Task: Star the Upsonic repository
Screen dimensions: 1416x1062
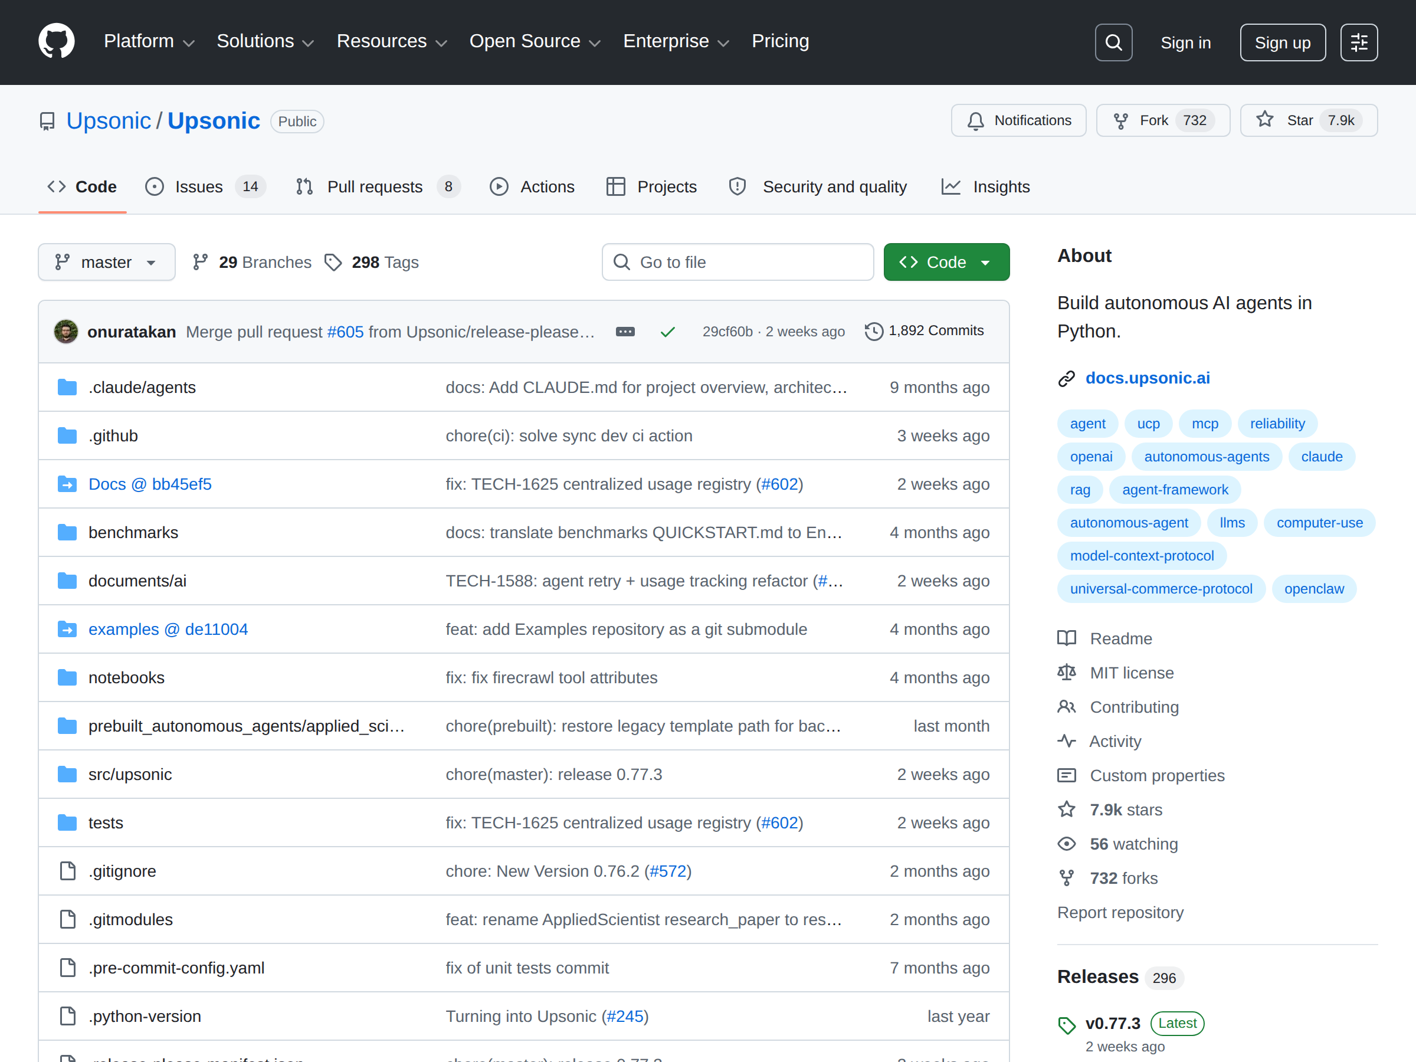Action: (x=1309, y=120)
